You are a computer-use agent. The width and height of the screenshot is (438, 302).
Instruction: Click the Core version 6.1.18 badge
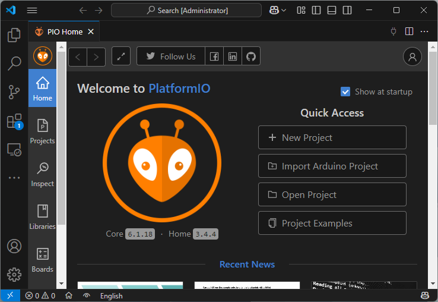point(140,234)
